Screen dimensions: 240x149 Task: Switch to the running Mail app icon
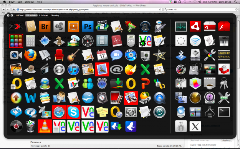pyautogui.click(x=102, y=69)
